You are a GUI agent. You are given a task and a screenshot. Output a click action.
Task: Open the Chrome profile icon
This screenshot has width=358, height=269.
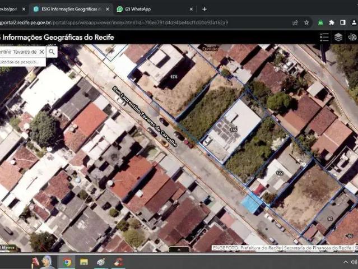[x=354, y=22]
